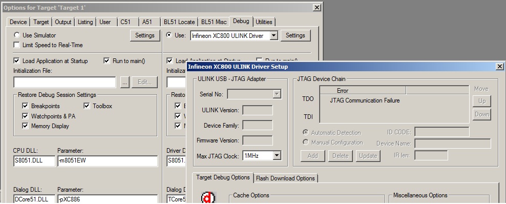The image size is (506, 204).
Task: Click the ID CODE field
Action: point(442,132)
